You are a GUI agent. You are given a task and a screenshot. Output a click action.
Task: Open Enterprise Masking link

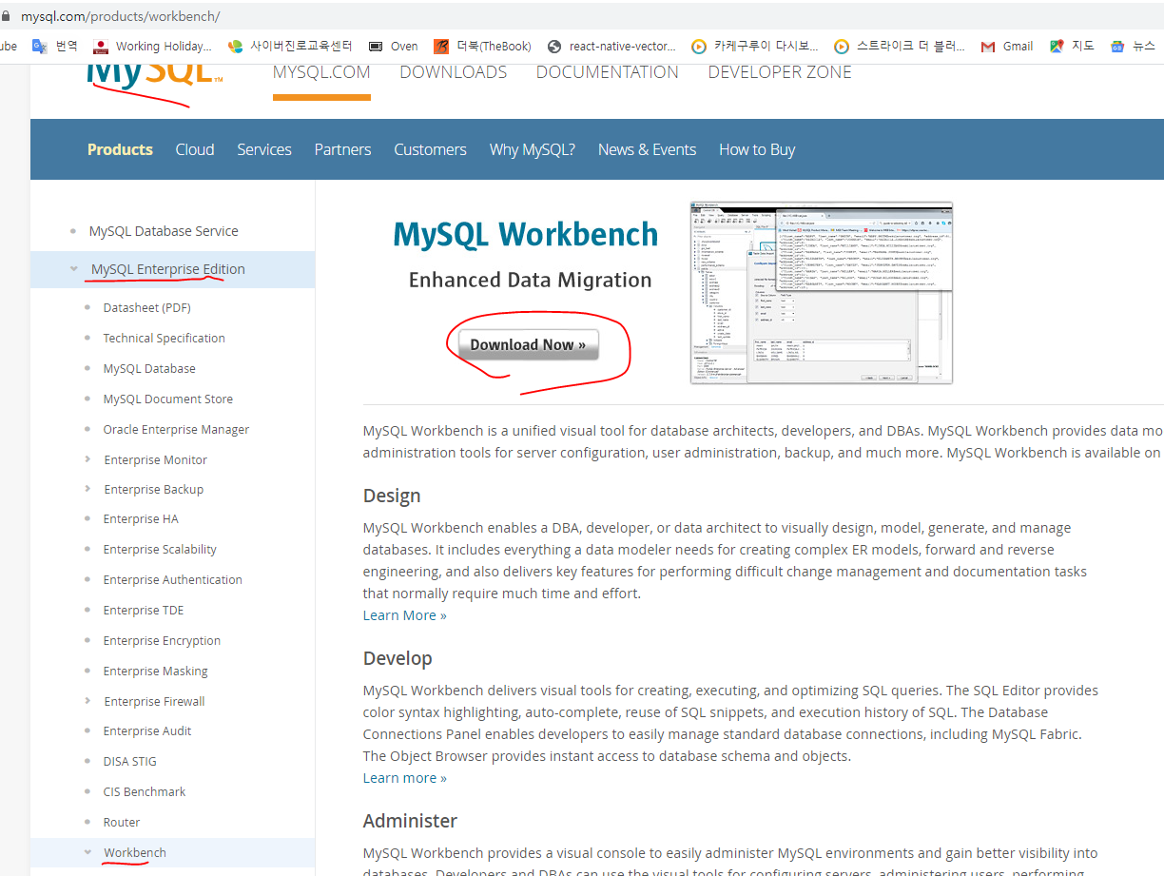[155, 672]
